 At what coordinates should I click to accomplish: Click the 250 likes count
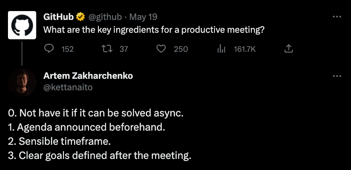coord(181,49)
